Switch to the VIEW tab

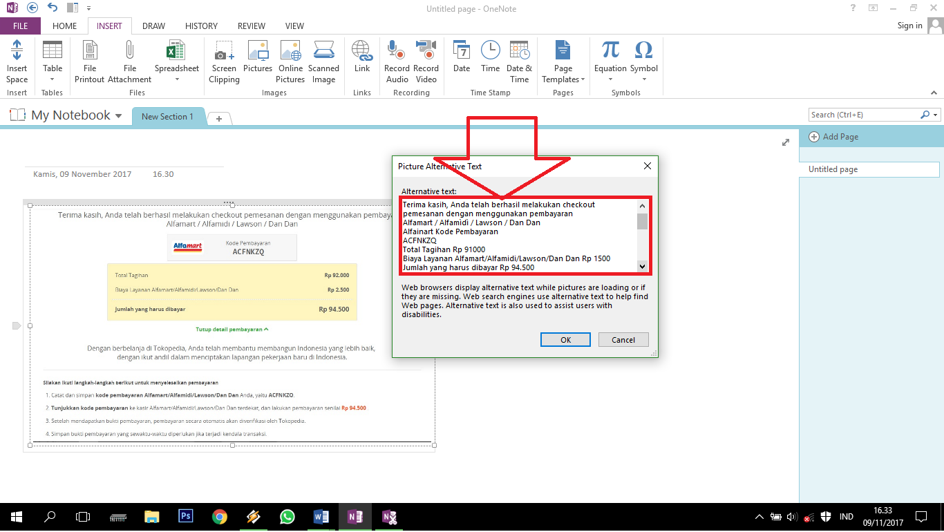click(294, 26)
